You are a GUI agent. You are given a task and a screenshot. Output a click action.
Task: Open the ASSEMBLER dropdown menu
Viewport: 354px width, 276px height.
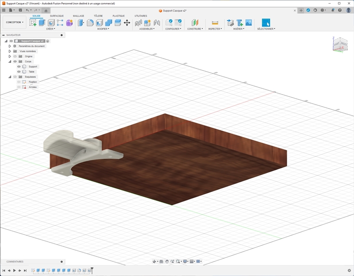pyautogui.click(x=147, y=29)
